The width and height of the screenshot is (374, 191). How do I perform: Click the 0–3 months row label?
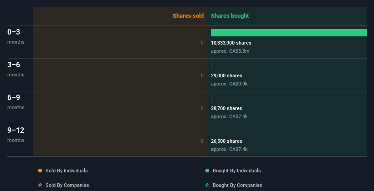(x=16, y=36)
